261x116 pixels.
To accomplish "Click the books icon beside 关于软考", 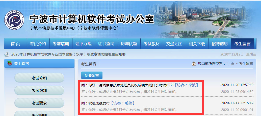I will click(x=10, y=63).
